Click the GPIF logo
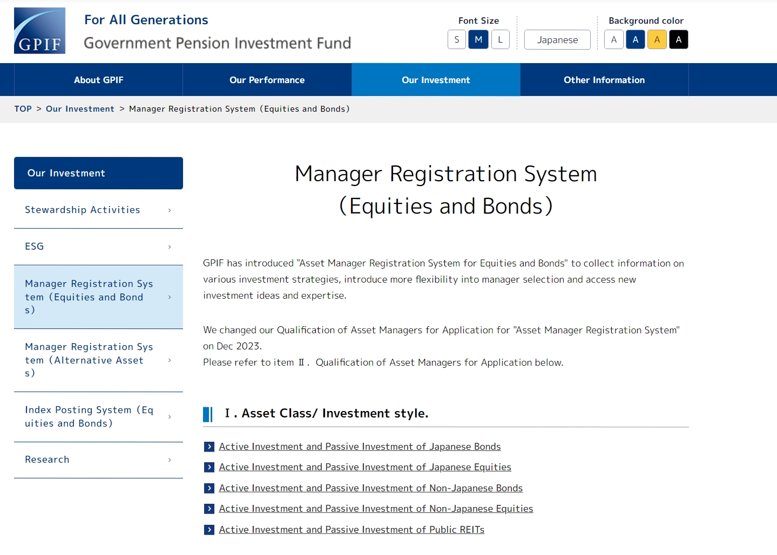The height and width of the screenshot is (555, 777). [x=39, y=31]
